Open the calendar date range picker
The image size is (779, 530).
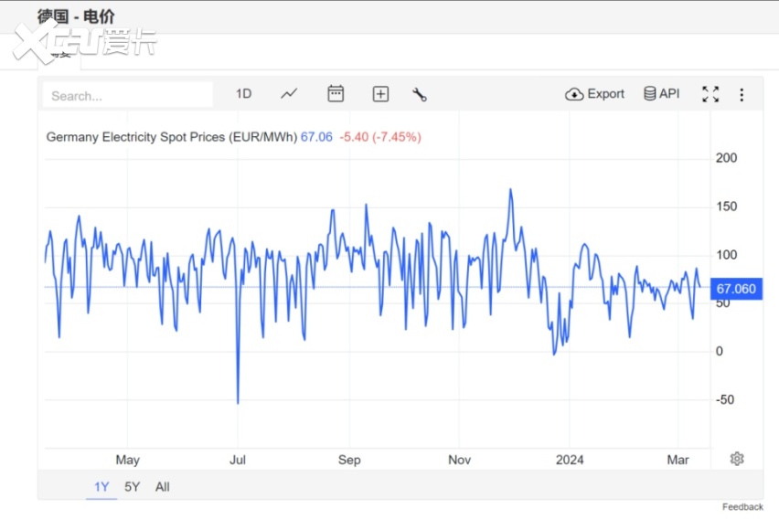tap(336, 93)
